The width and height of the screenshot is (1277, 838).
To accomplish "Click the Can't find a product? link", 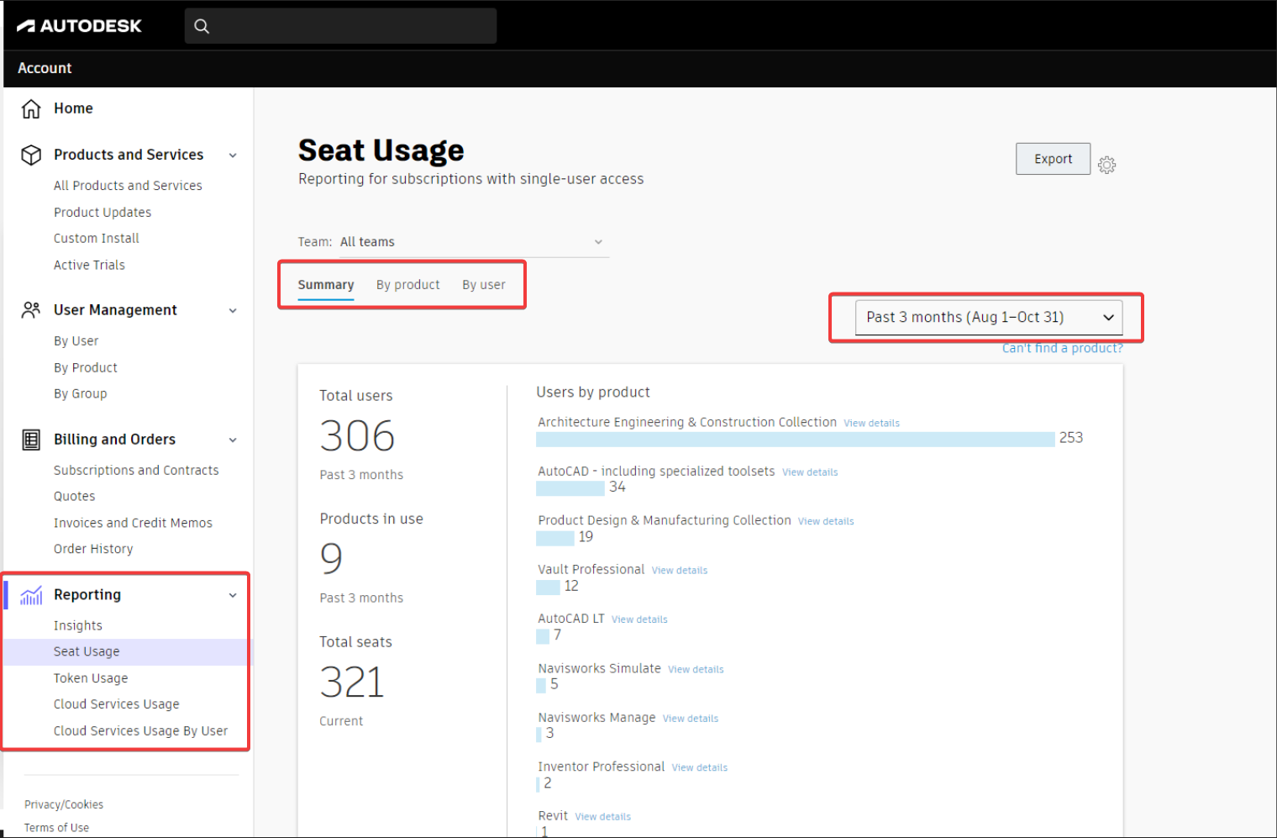I will pyautogui.click(x=1062, y=348).
